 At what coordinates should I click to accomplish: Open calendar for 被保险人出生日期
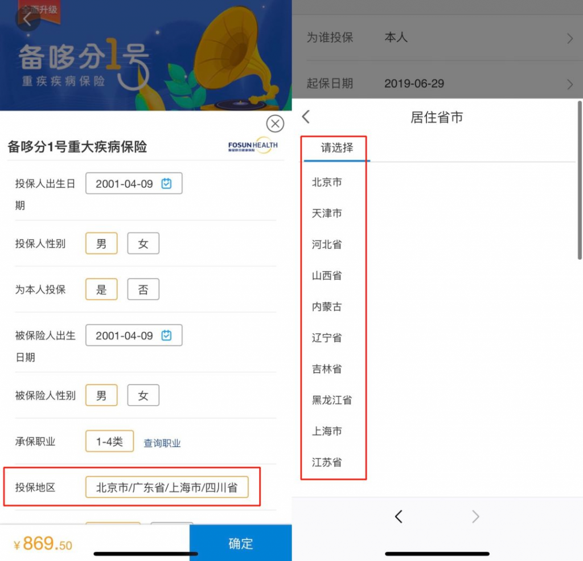[166, 335]
